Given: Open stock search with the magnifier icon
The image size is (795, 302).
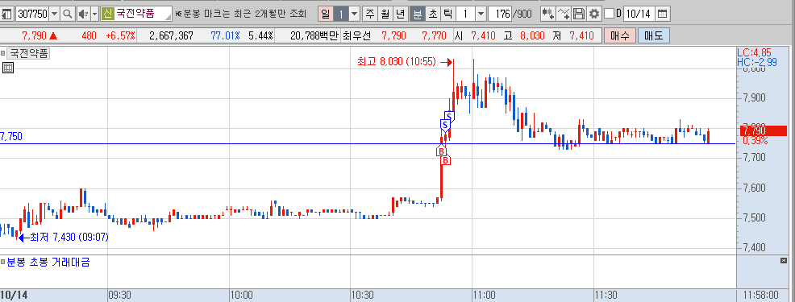Looking at the screenshot, I should (x=68, y=14).
